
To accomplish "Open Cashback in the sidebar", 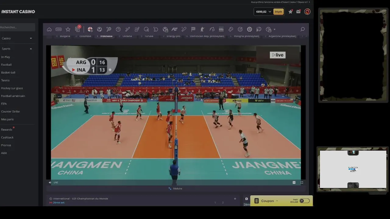I will point(7,137).
